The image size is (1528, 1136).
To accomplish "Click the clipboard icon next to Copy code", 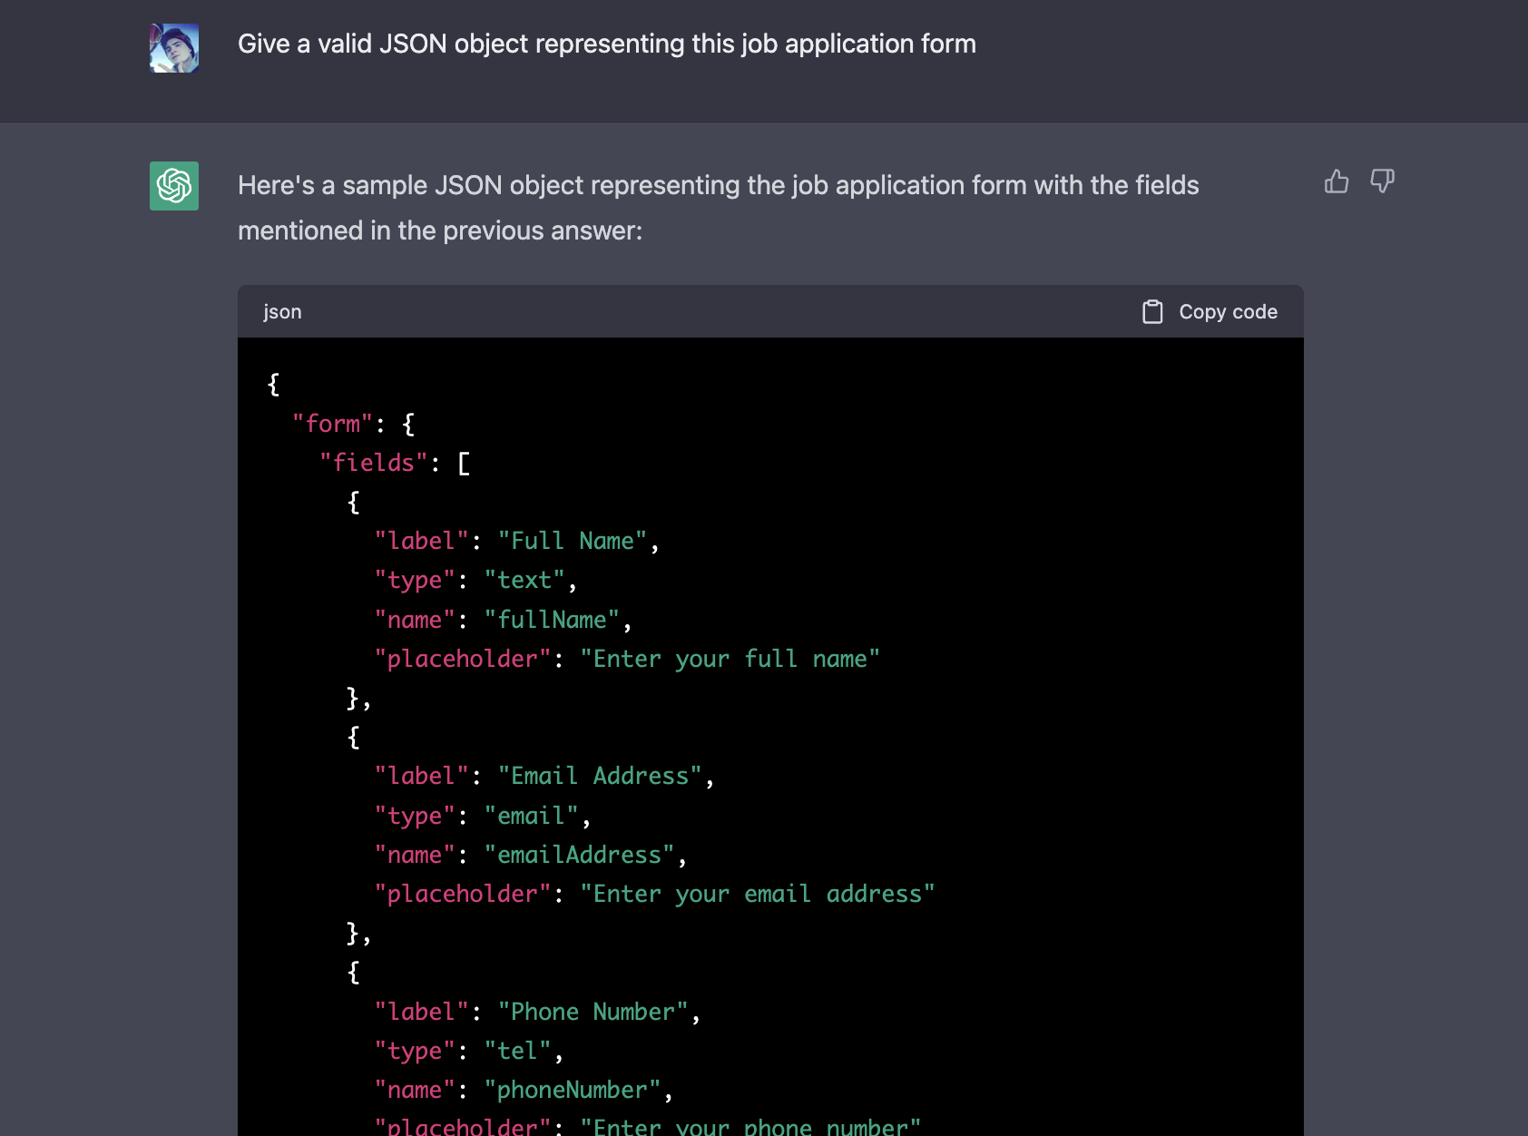I will pos(1152,311).
